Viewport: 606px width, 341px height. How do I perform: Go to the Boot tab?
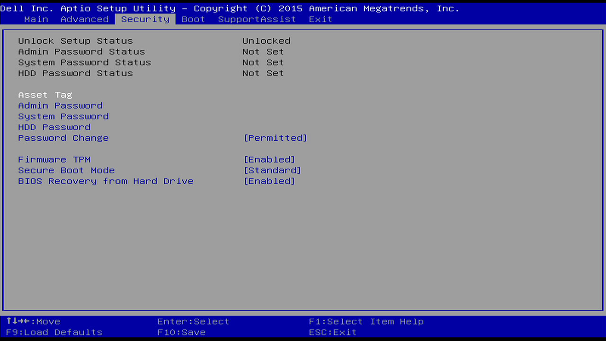(x=193, y=19)
